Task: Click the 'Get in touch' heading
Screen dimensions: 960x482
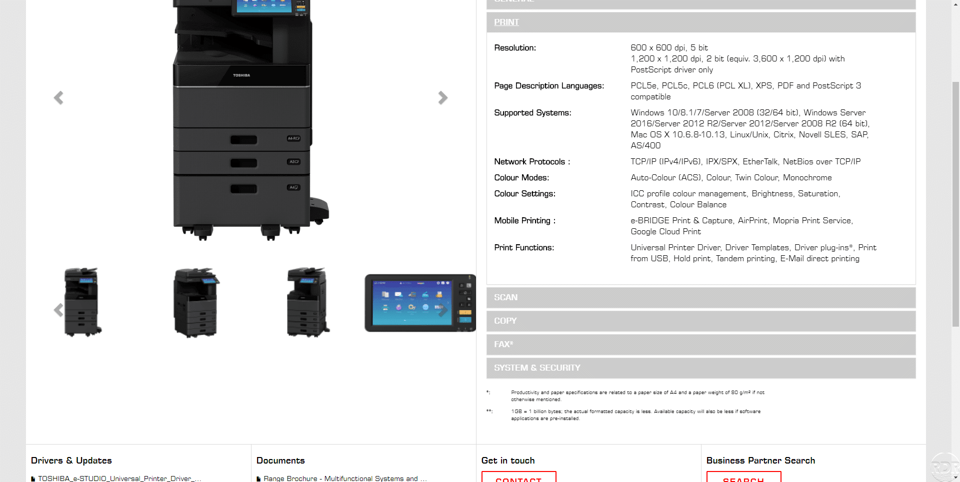Action: tap(508, 461)
